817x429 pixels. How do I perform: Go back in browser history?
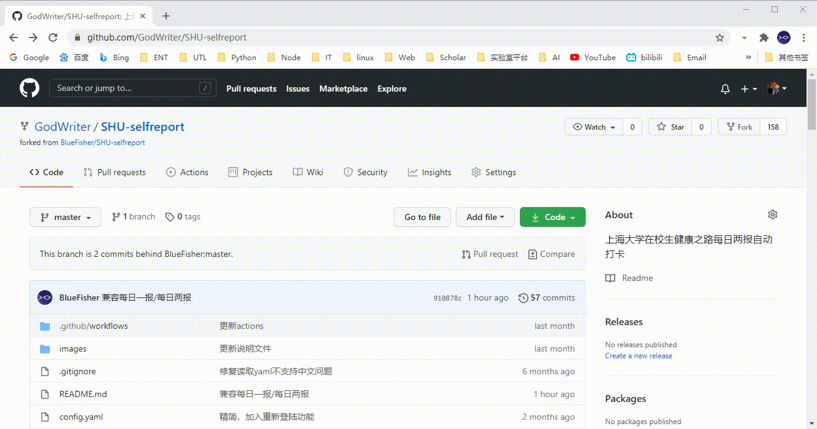click(x=14, y=37)
